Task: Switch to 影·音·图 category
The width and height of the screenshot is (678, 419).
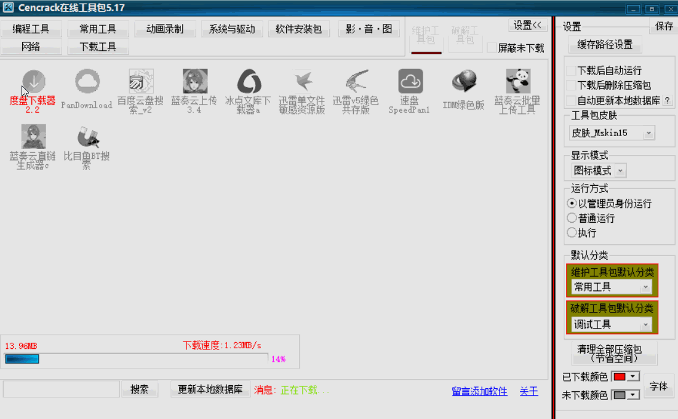Action: [x=369, y=29]
